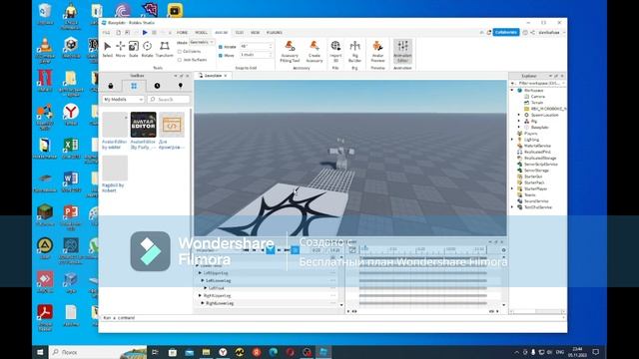This screenshot has height=359, width=639.
Task: Click Windows taskbar search box
Action: [98, 352]
